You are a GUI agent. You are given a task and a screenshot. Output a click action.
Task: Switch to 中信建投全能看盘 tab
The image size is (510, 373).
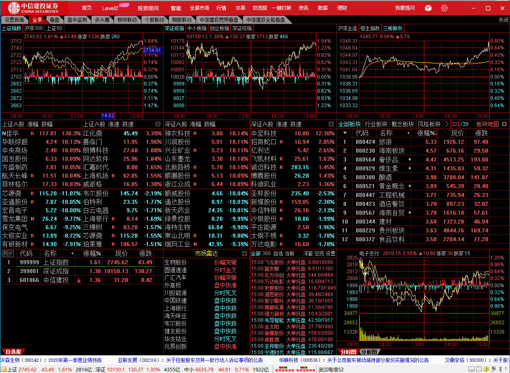(266, 20)
